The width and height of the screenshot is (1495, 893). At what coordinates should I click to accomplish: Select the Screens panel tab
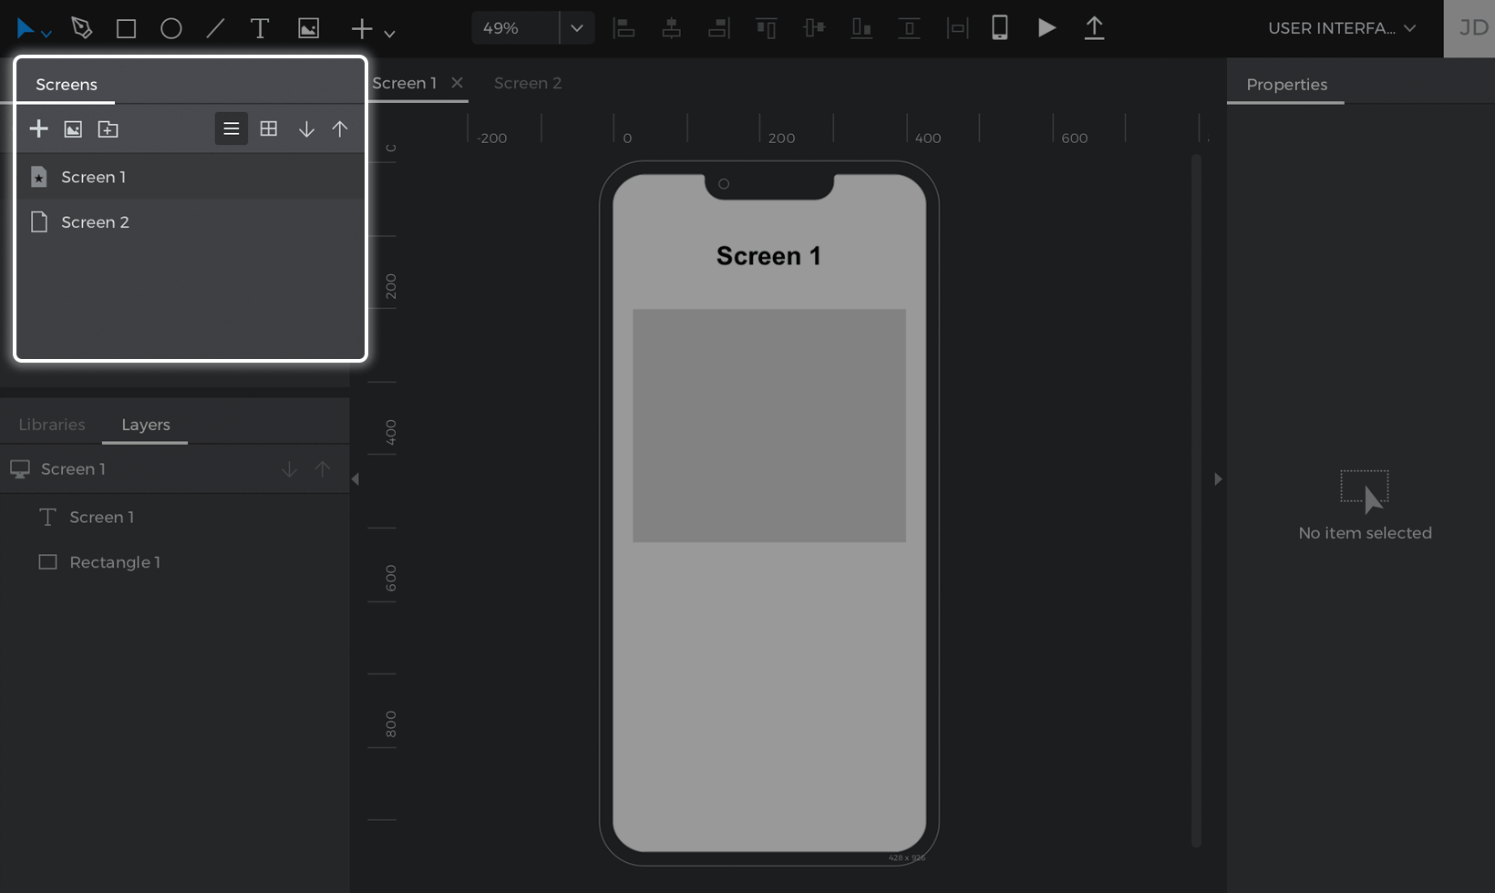click(67, 85)
